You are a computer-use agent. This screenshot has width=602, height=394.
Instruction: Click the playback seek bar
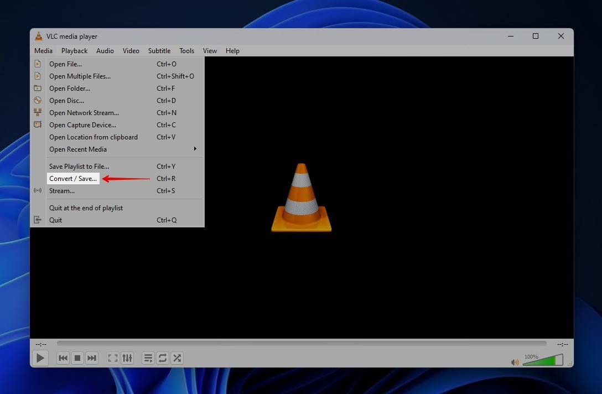point(302,343)
